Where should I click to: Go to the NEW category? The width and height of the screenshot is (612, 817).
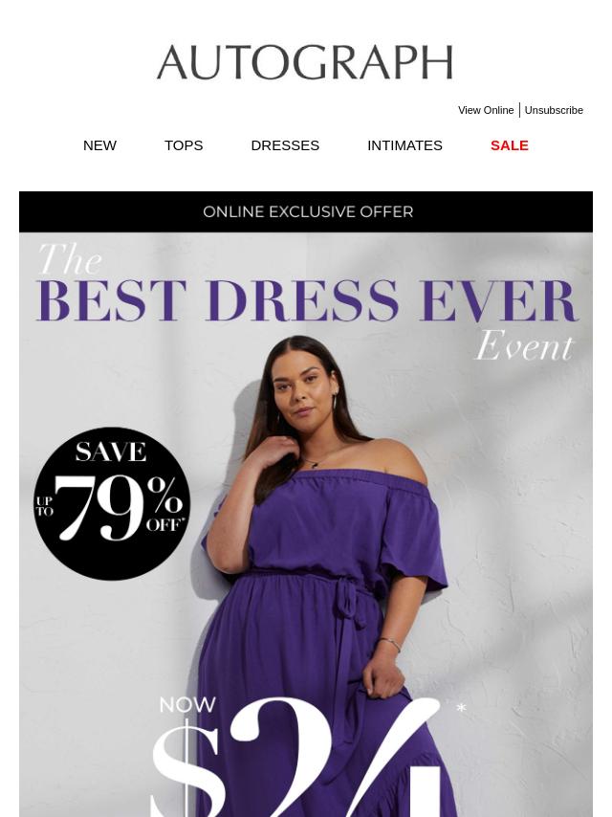(99, 145)
